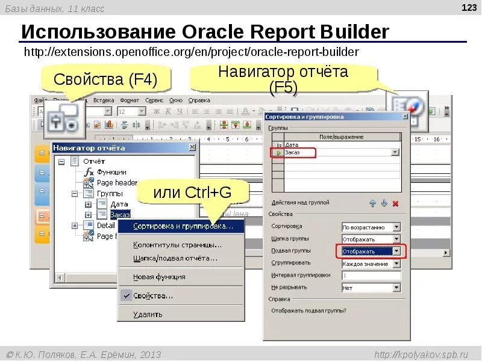Click the design area right scroll arrow
Image resolution: width=482 pixels, height=361 pixels.
(445, 253)
